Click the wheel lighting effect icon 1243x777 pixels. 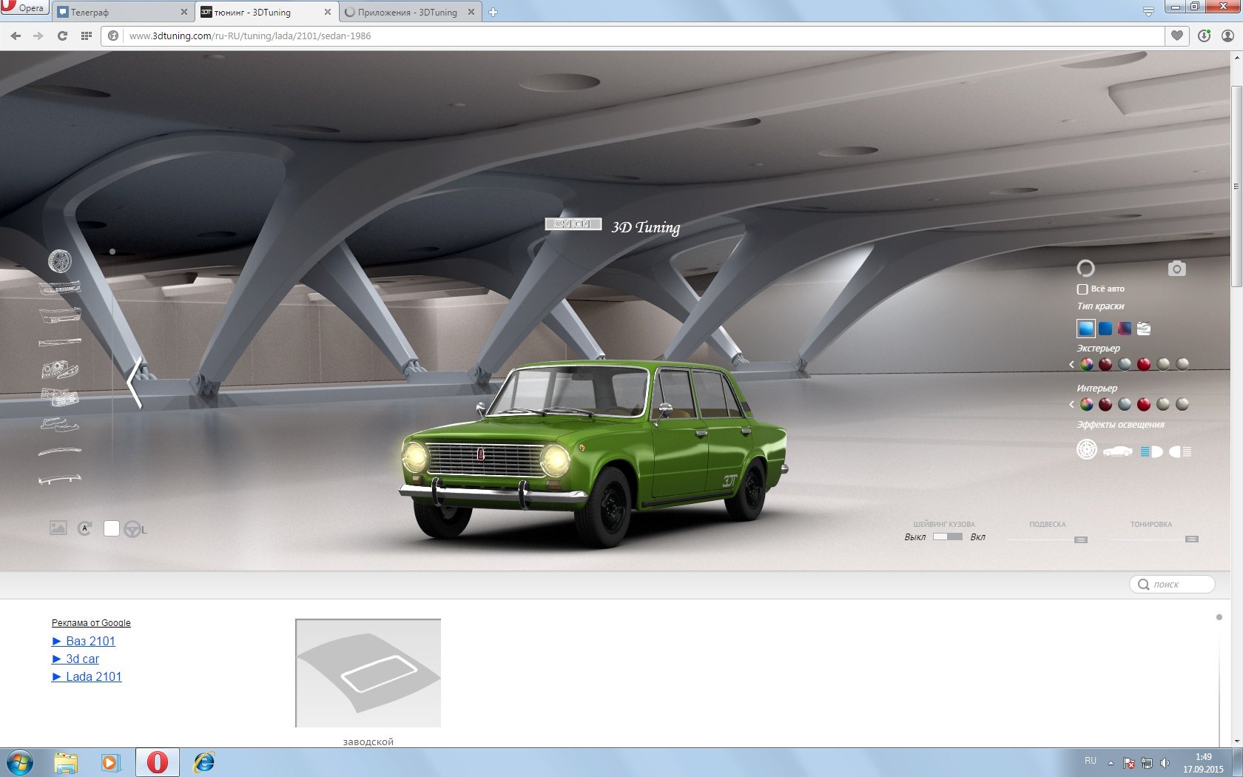pos(1086,449)
